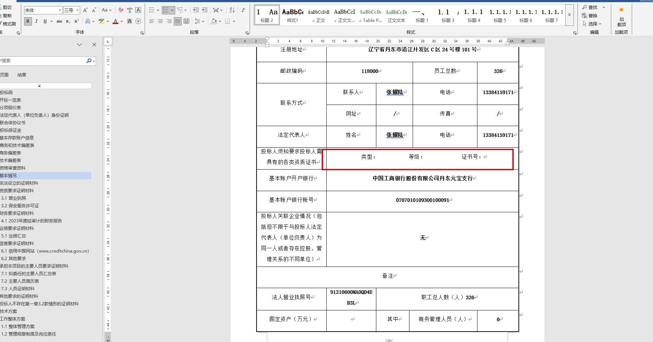Apply multilevel list formatting
The width and height of the screenshot is (653, 342).
[x=180, y=10]
